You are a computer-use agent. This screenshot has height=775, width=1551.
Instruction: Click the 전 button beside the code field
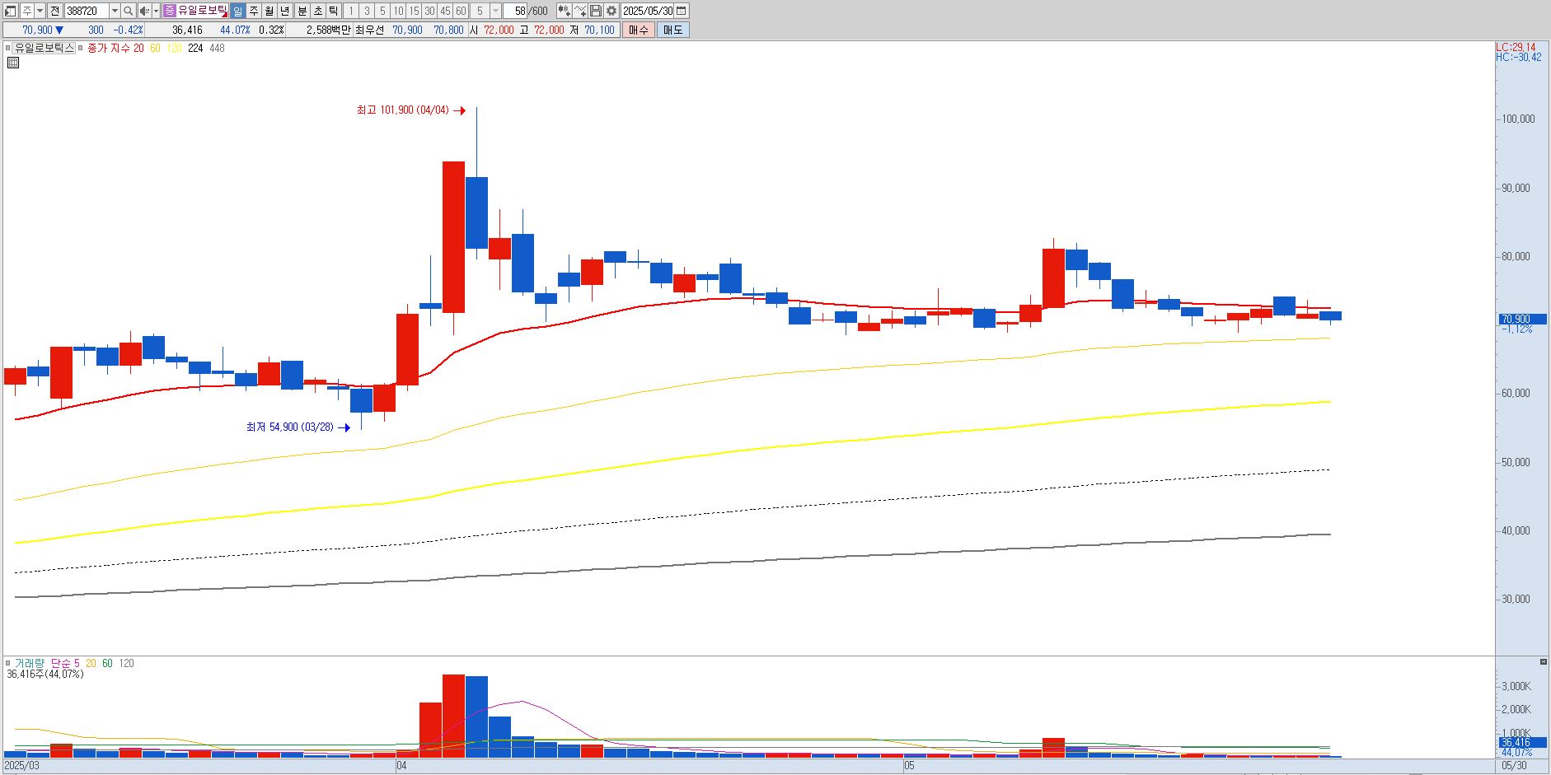click(54, 11)
